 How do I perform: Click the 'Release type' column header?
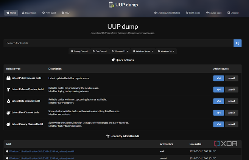(x=13, y=69)
